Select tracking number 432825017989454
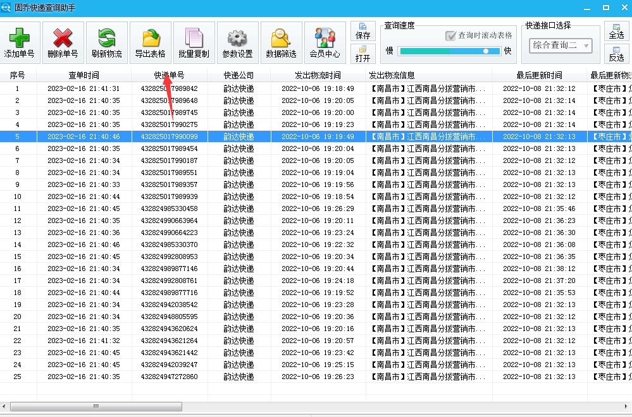 170,148
